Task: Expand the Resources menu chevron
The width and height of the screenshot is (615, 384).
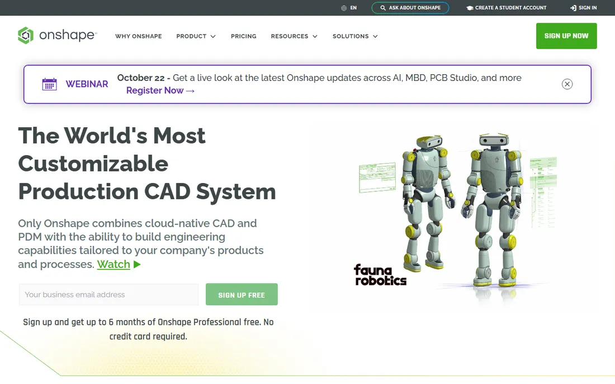Action: click(x=315, y=36)
